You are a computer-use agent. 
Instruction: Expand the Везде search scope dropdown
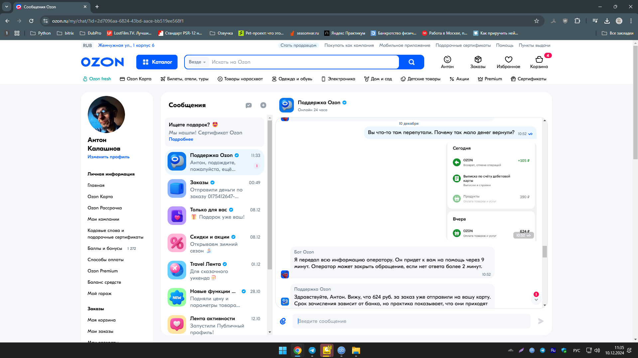pyautogui.click(x=197, y=62)
